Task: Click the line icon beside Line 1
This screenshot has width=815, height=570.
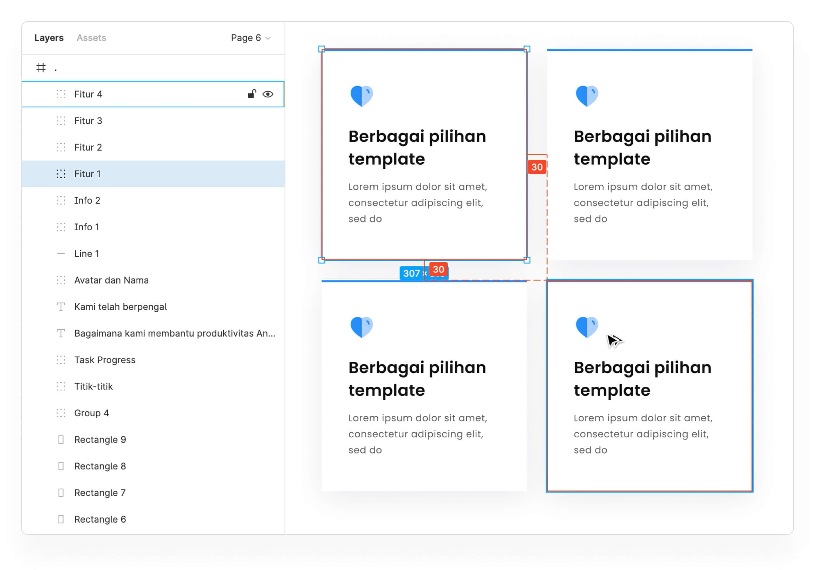Action: pos(61,254)
